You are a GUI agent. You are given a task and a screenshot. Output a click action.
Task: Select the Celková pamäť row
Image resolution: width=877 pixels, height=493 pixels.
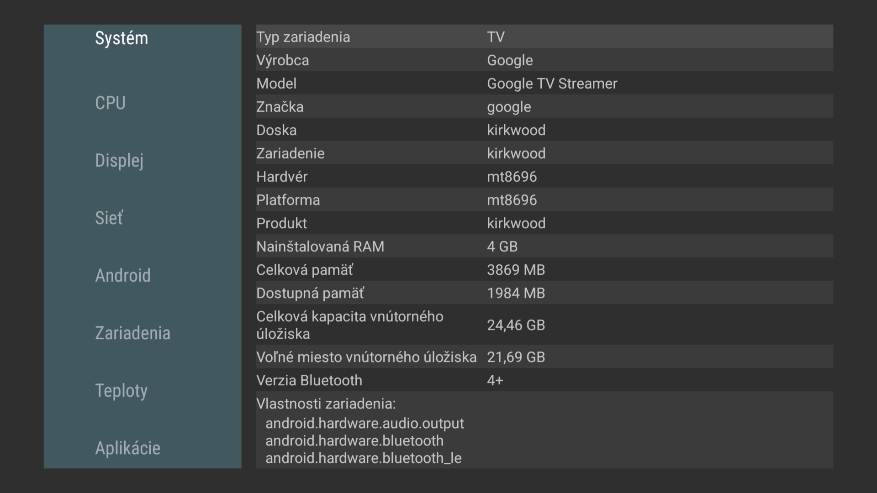click(544, 269)
